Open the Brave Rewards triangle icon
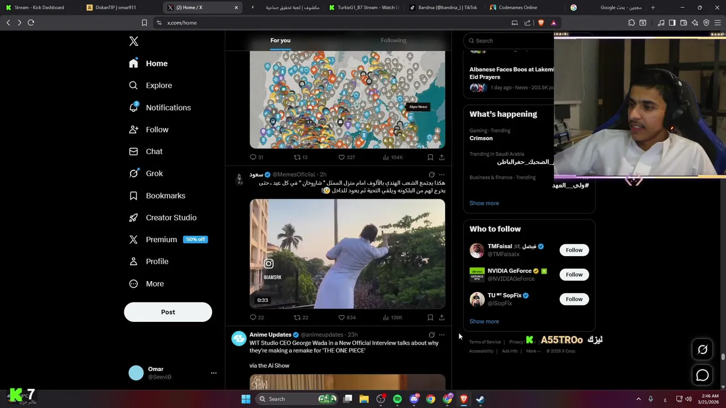The height and width of the screenshot is (408, 726). point(554,23)
